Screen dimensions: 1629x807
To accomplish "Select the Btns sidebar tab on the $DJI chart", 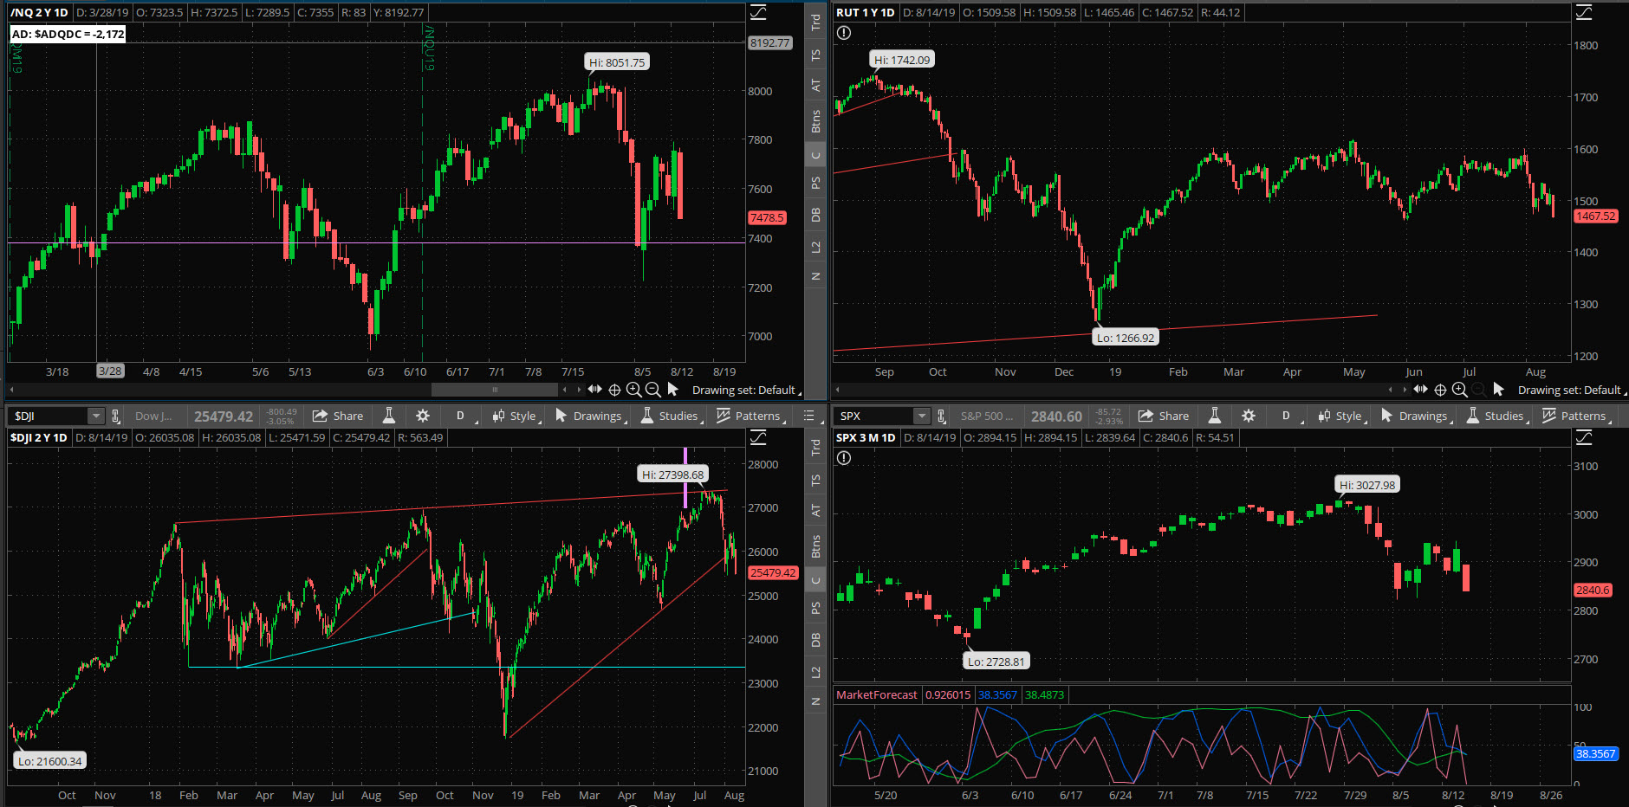I will click(815, 546).
